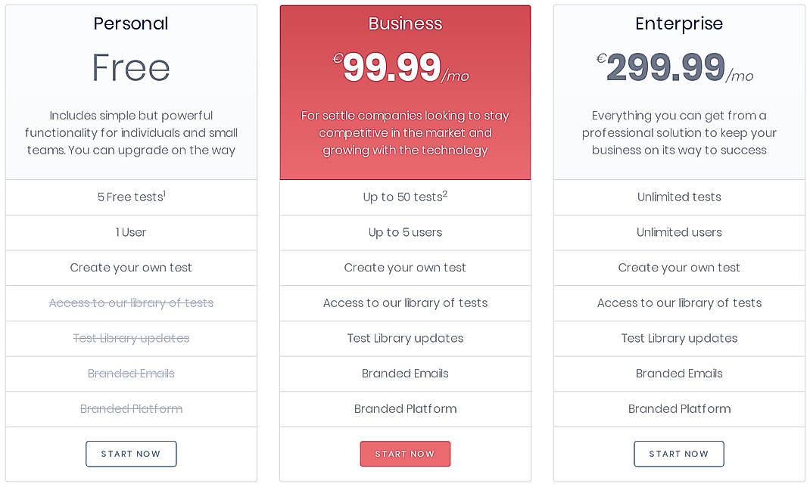
Task: Click Branded Platform in the Business column
Action: (x=405, y=408)
